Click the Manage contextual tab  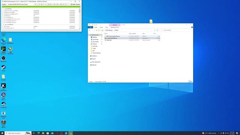pyautogui.click(x=115, y=25)
